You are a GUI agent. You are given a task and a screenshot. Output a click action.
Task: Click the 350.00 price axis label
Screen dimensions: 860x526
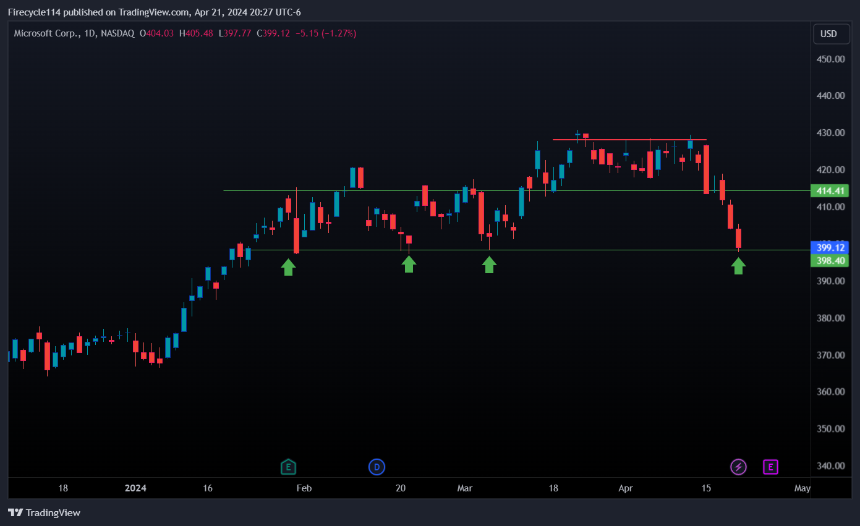[x=830, y=429]
